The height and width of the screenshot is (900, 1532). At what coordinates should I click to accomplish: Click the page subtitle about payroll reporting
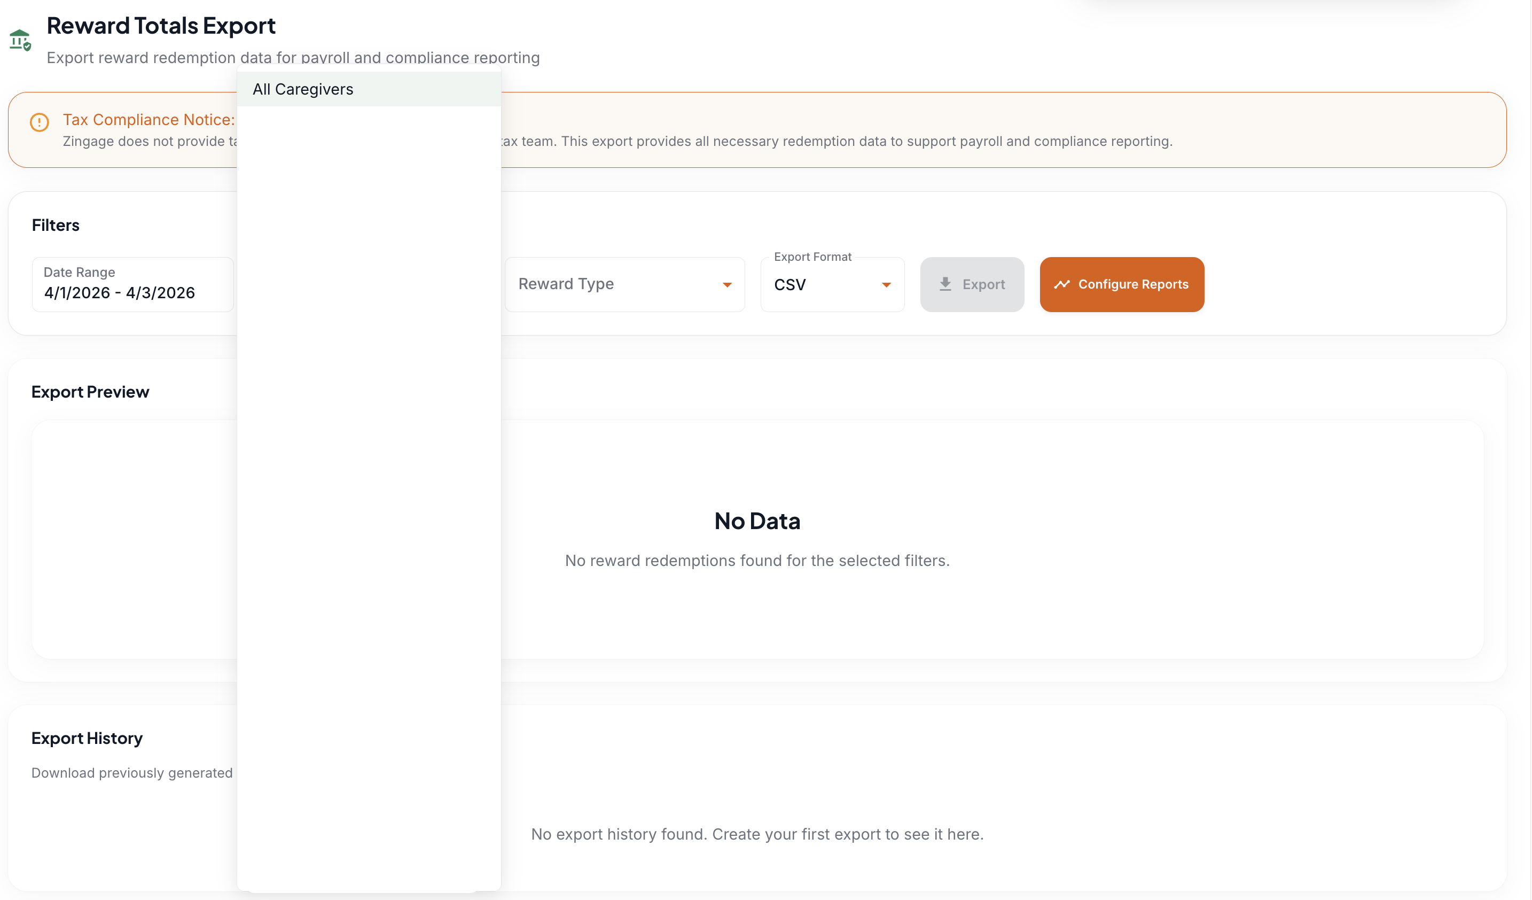coord(293,57)
